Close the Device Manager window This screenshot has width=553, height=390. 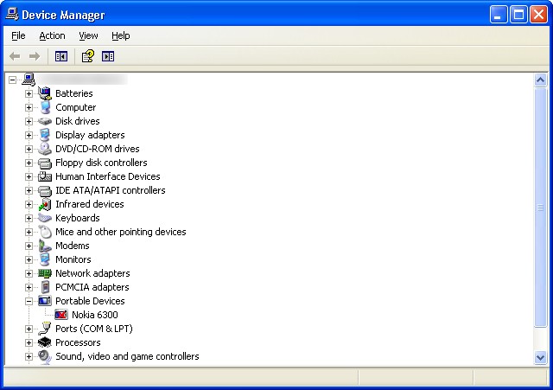[x=539, y=15]
